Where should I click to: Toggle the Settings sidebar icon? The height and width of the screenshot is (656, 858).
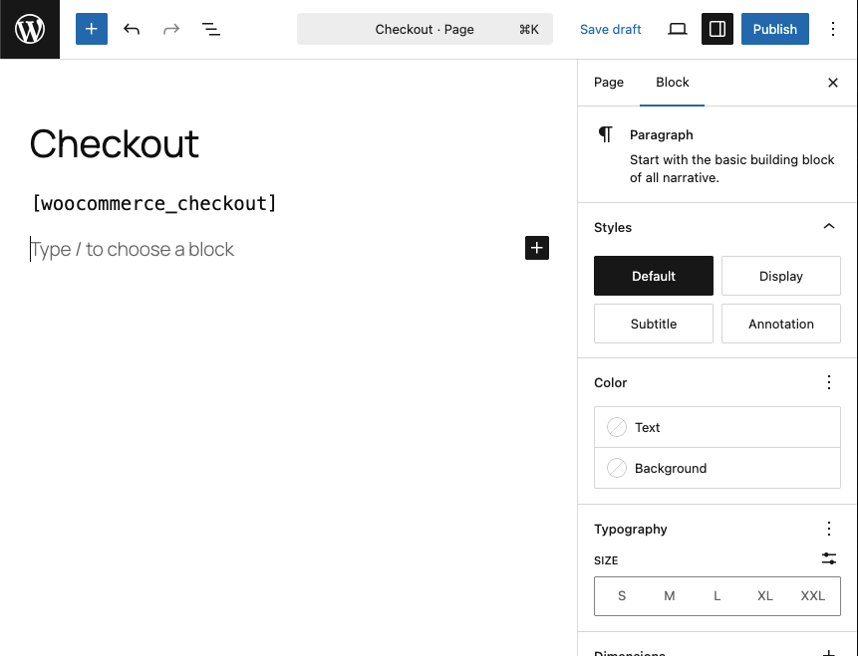pos(717,30)
